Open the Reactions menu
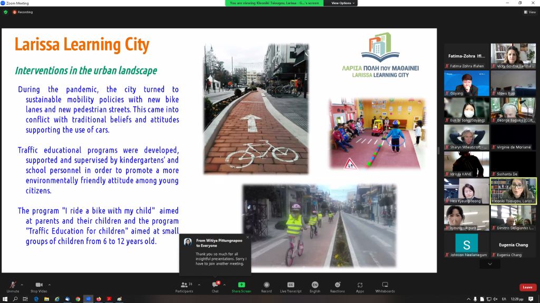This screenshot has width=540, height=303. [x=337, y=285]
